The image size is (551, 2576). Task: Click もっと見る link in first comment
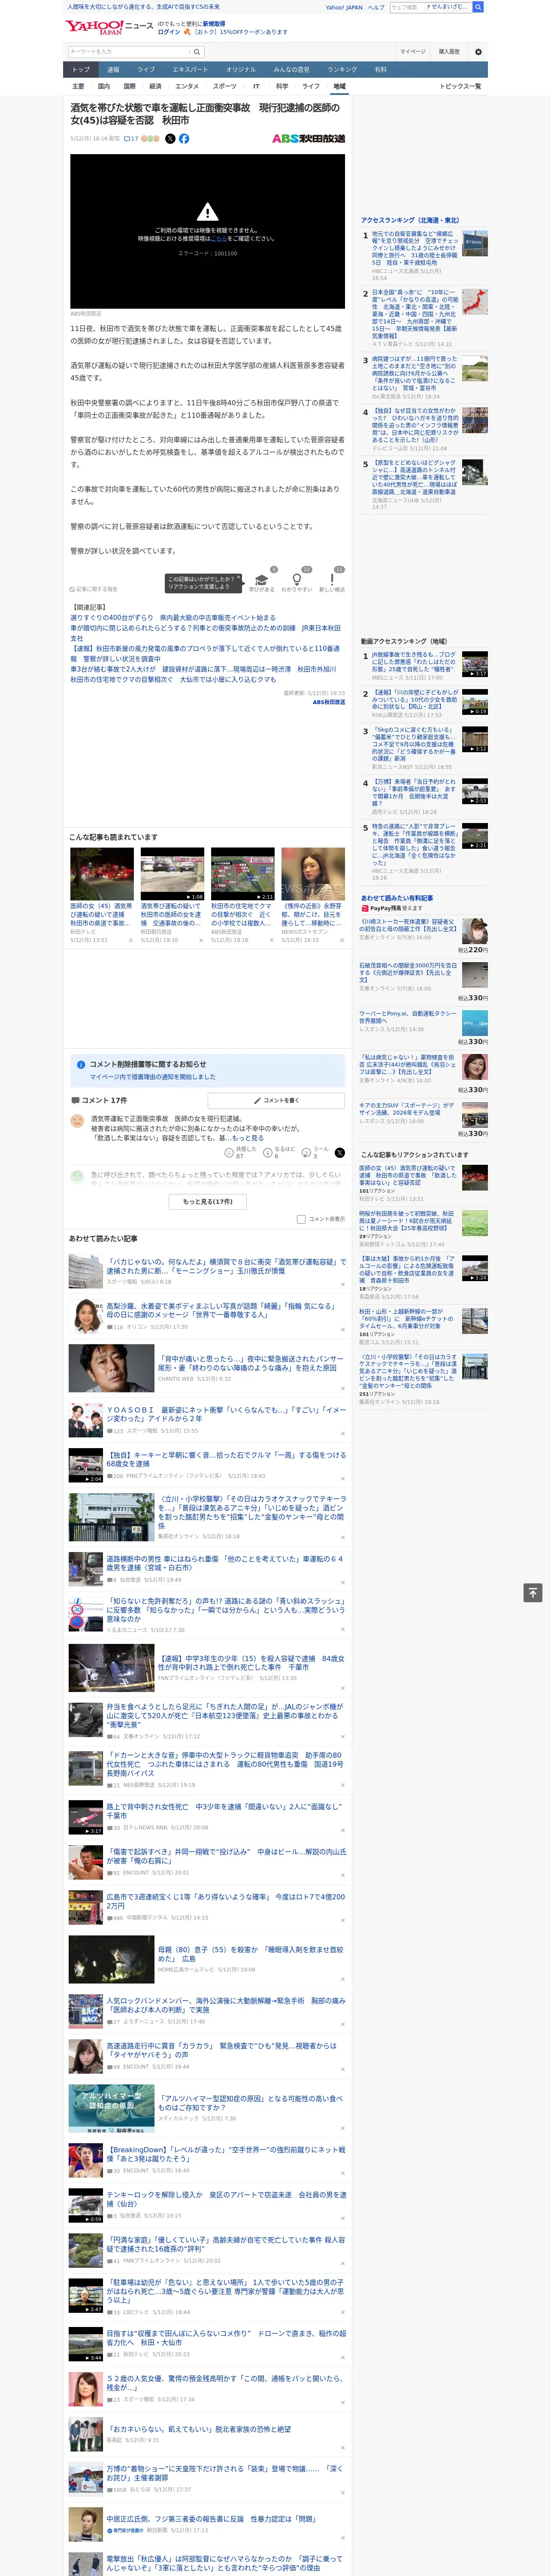[249, 1138]
